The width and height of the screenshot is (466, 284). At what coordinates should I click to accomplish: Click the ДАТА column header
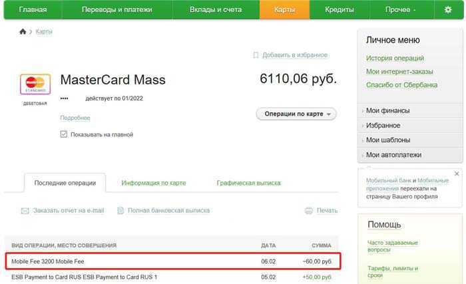(x=268, y=245)
